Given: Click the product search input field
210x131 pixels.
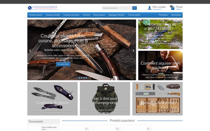Looking at the screenshot, I should (117, 8).
